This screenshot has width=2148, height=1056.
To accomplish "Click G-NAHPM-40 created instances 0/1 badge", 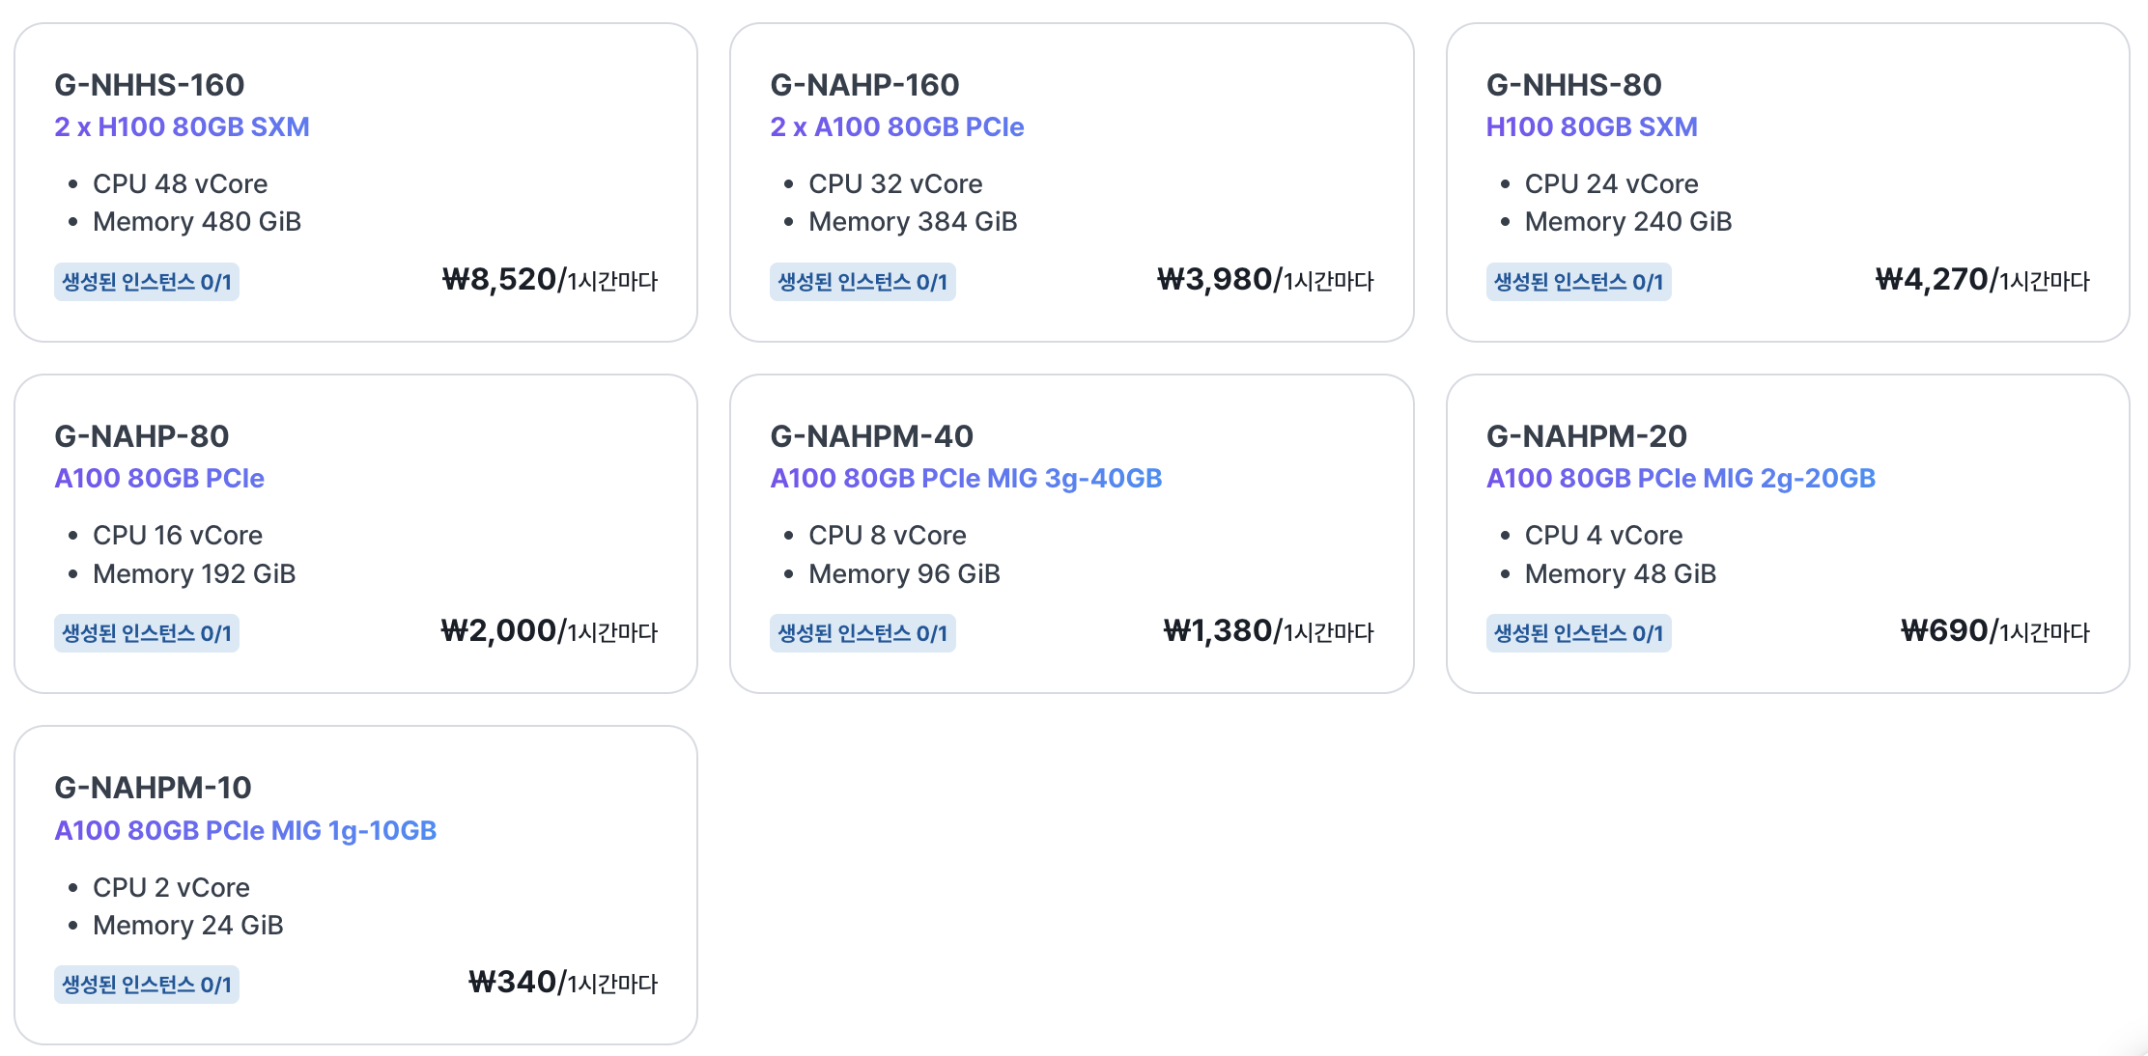I will (862, 633).
